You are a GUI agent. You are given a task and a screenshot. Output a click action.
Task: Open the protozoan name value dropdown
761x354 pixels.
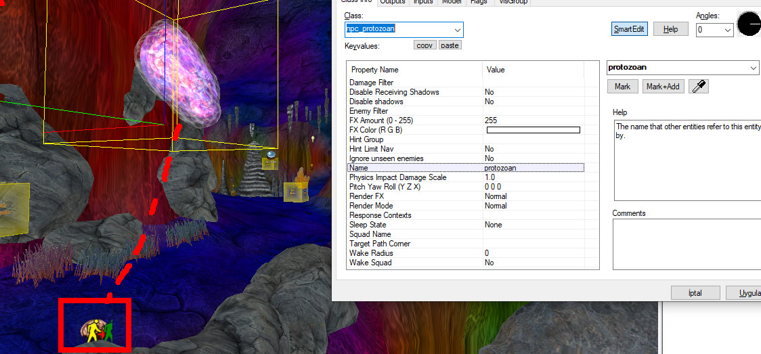click(754, 68)
